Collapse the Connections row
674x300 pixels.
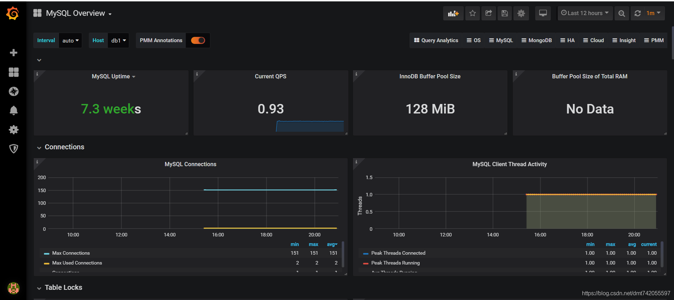click(64, 147)
